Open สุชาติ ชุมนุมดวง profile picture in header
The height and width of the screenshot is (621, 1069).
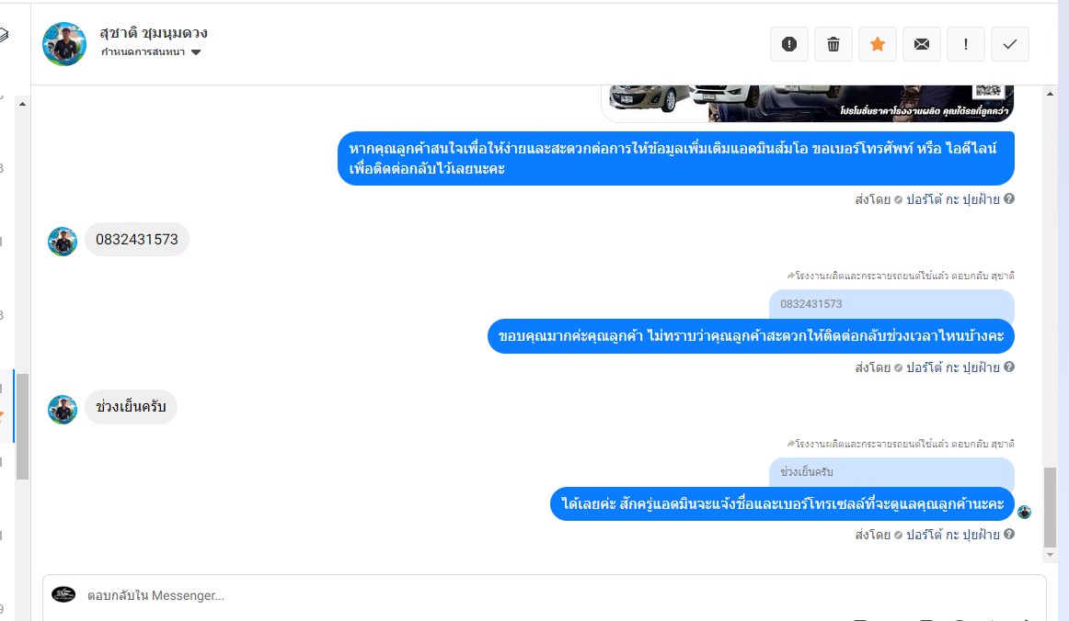tap(64, 43)
